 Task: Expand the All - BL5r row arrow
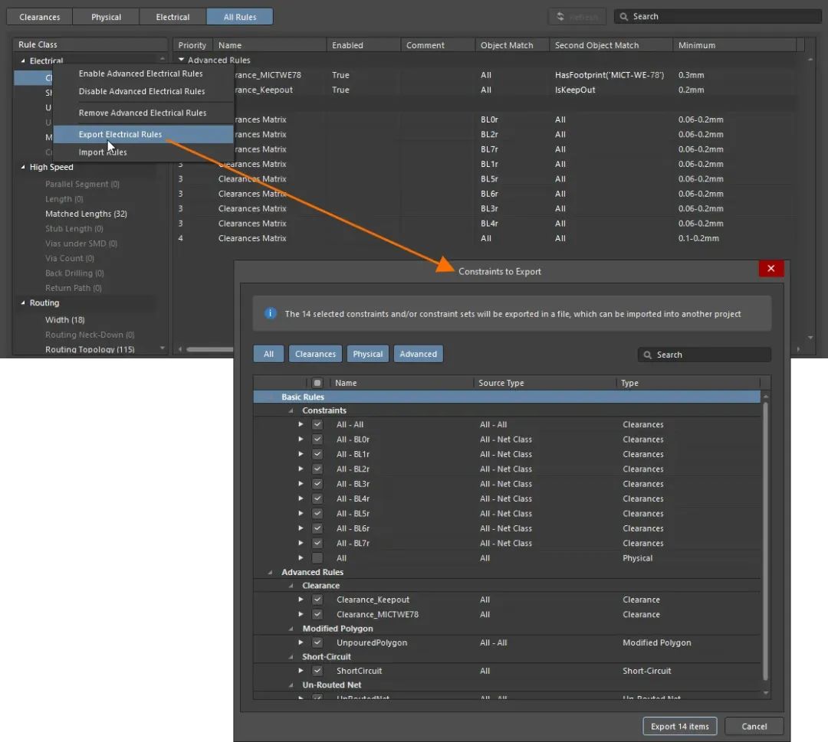[x=301, y=513]
